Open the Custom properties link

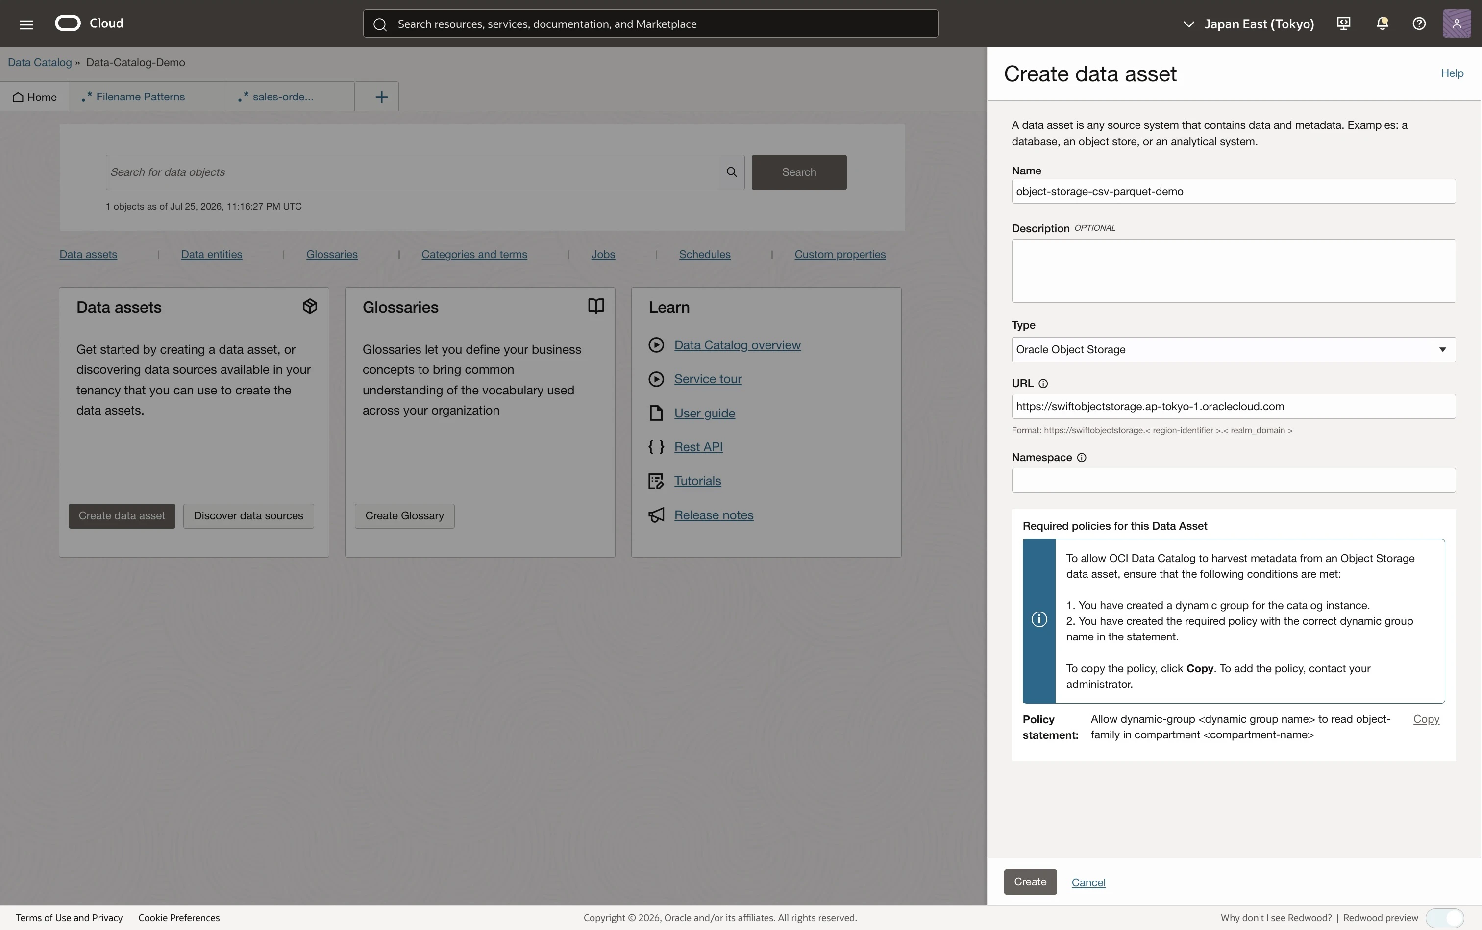pyautogui.click(x=840, y=255)
